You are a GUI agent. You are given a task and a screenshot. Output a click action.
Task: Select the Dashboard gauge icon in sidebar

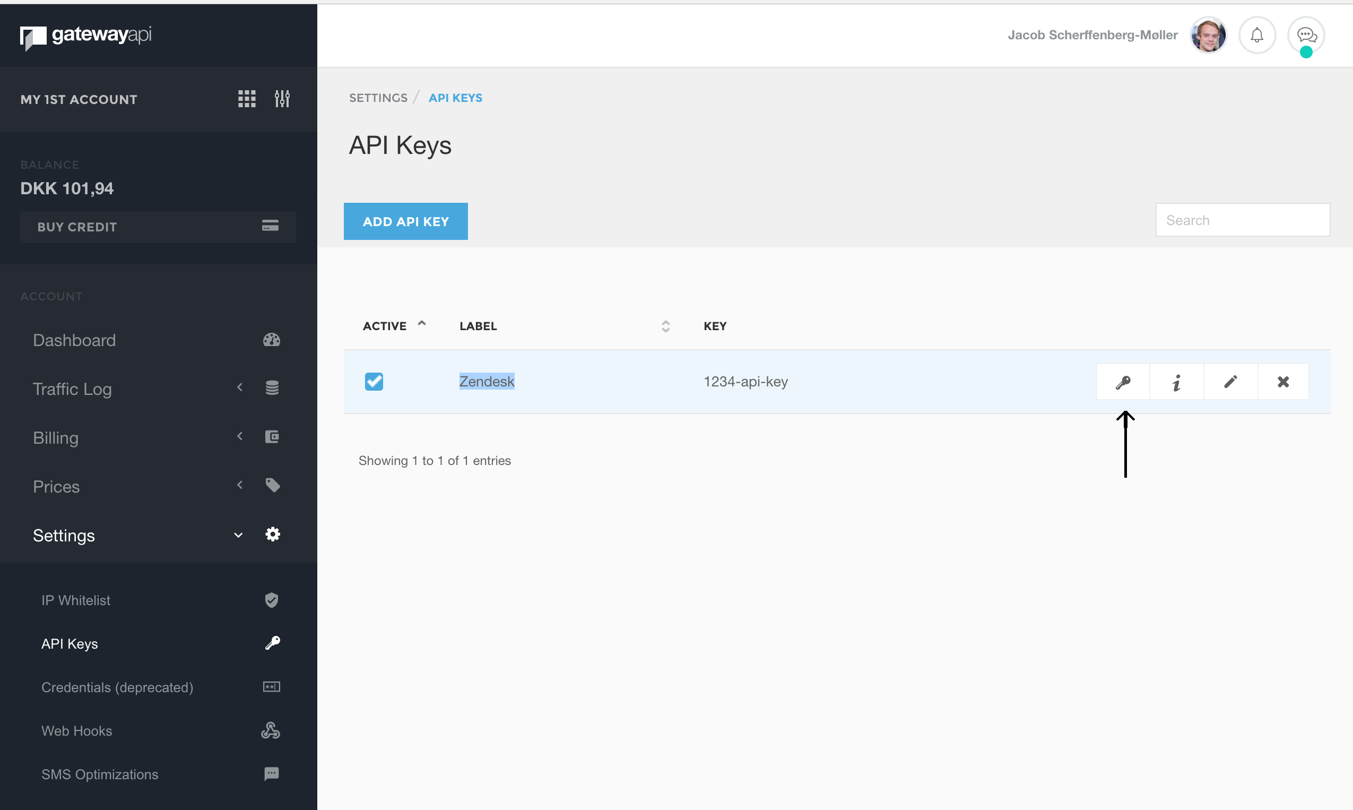point(271,340)
